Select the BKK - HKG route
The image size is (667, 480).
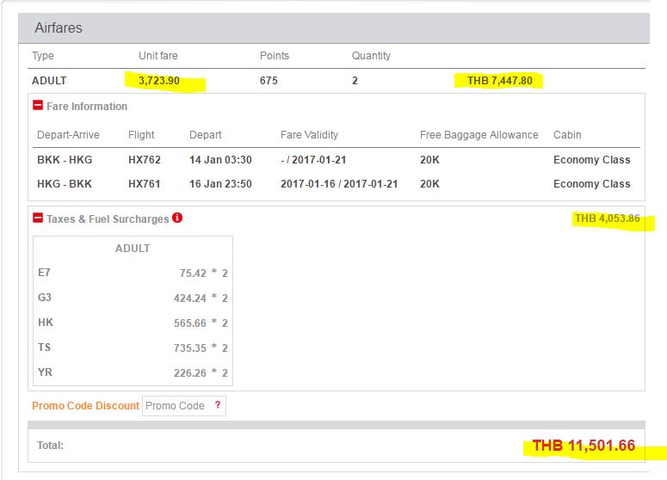[x=65, y=159]
